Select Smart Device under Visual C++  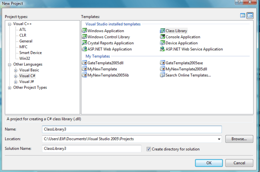click(30, 53)
